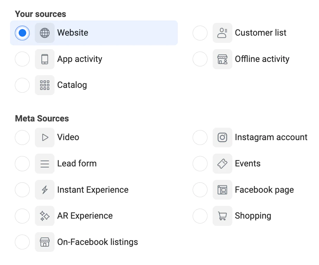Click the Instagram account logo icon
Screen dimensions: 319x265
[x=222, y=137]
